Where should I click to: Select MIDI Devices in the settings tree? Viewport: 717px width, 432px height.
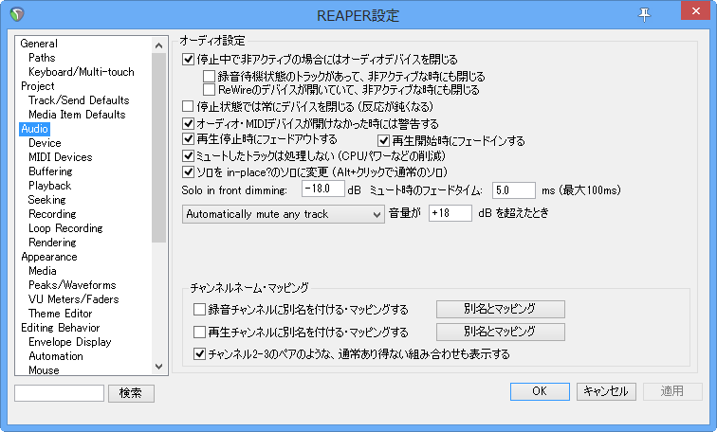coord(61,157)
